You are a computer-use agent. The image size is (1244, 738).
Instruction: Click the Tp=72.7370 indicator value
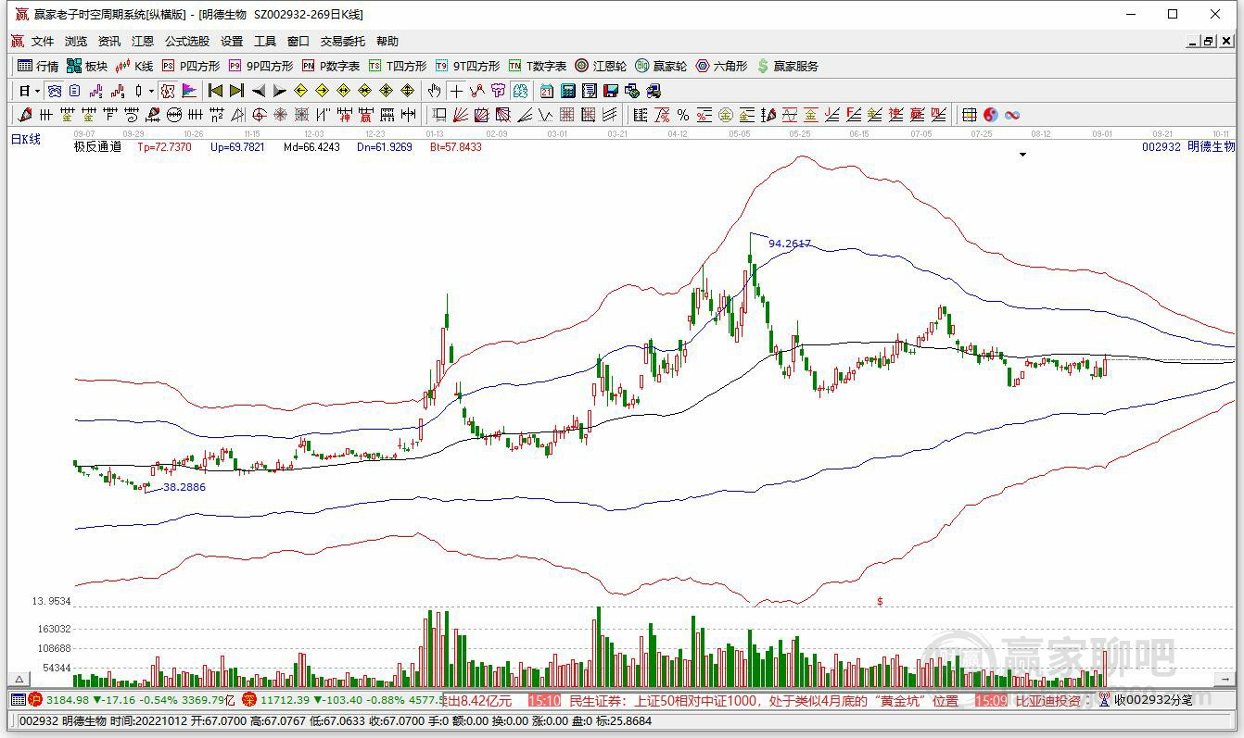point(164,146)
